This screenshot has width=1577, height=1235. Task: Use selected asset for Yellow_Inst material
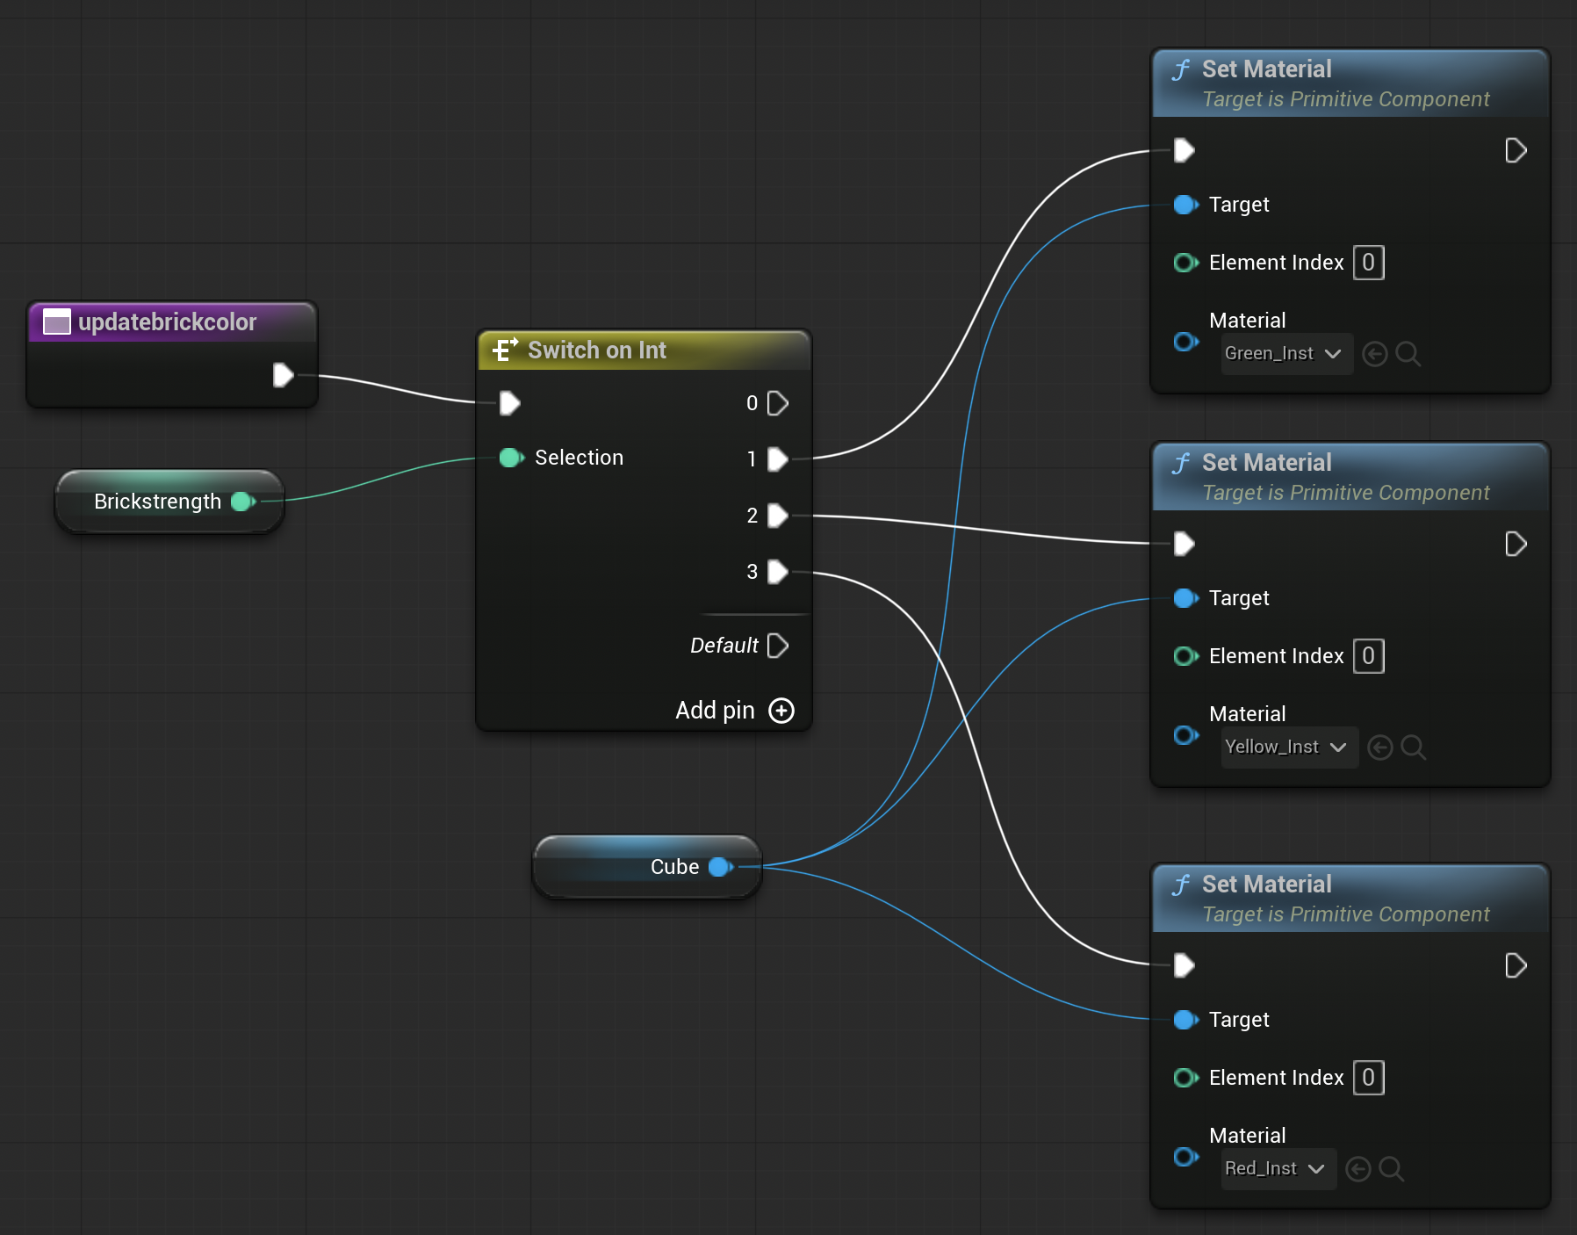click(1380, 747)
